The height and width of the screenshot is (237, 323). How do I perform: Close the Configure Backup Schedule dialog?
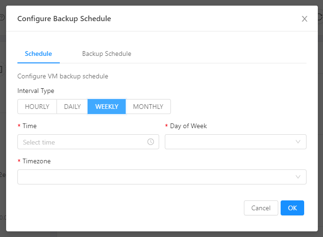pos(304,19)
